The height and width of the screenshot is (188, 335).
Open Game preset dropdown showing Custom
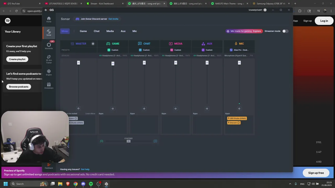[113, 50]
